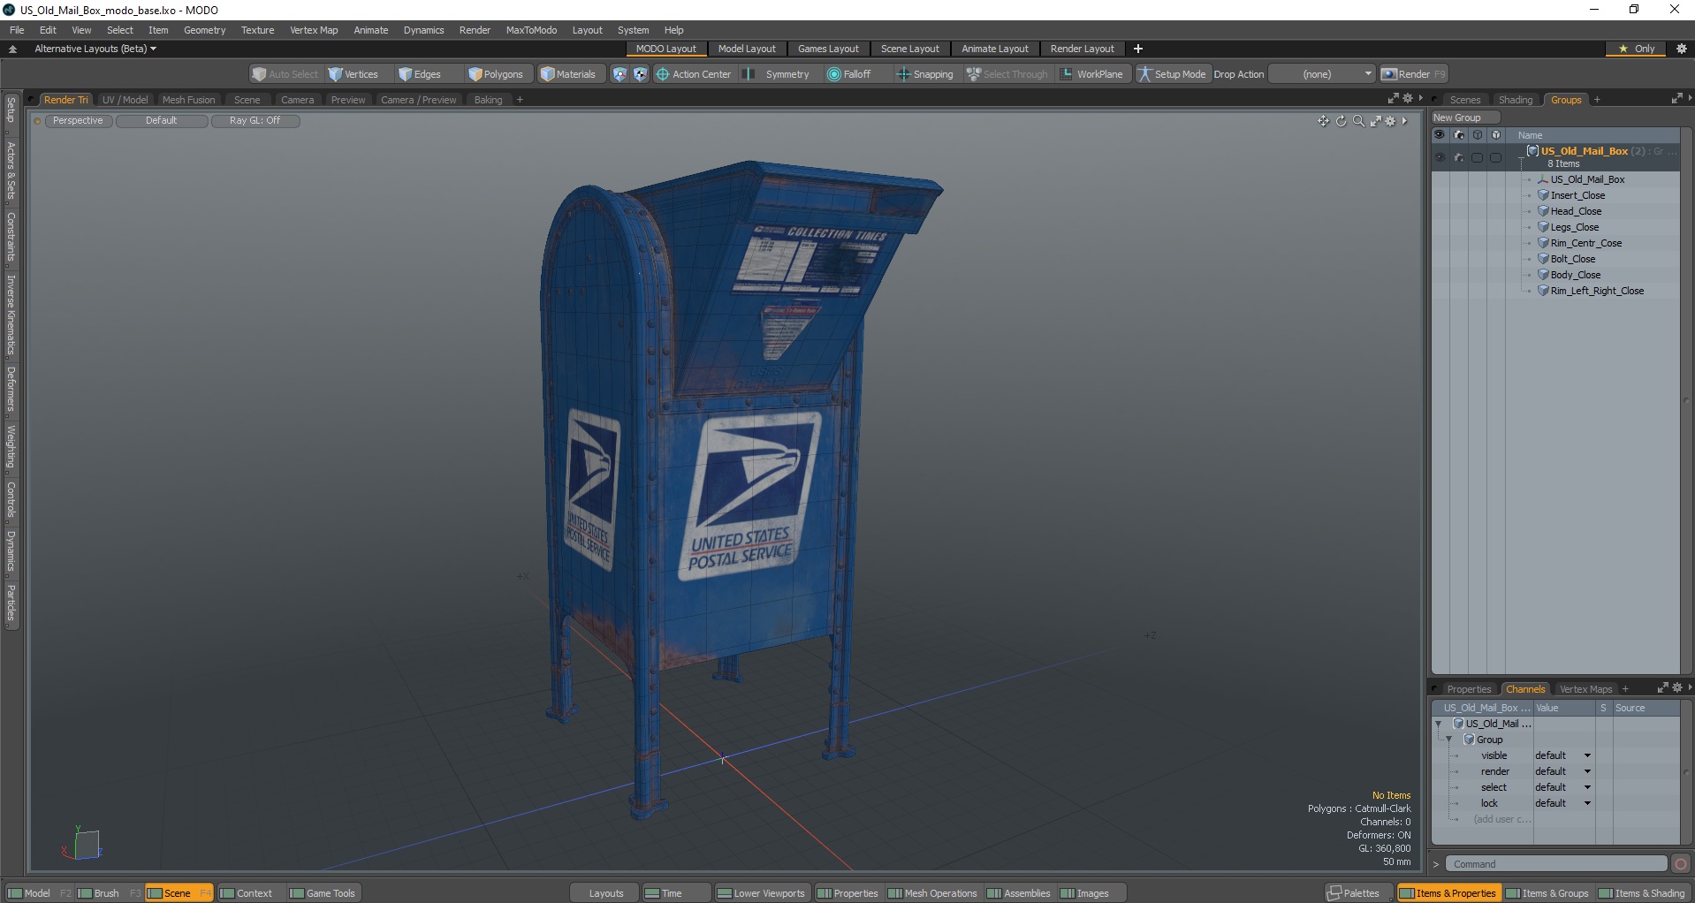Switch to the UV / Model tab
This screenshot has height=903, width=1695.
pyautogui.click(x=125, y=100)
